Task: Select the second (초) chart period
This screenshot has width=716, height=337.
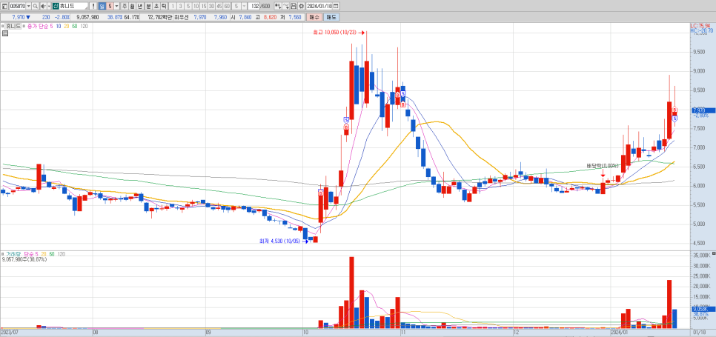Action: click(x=156, y=6)
